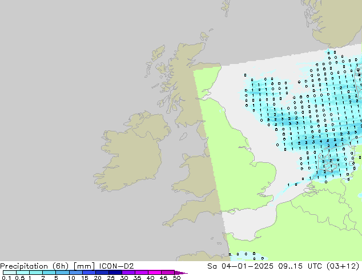The height and width of the screenshot is (280, 362).
Task: Click the 0.1–0.5 mm palest legend swatch
Action: 10,273
